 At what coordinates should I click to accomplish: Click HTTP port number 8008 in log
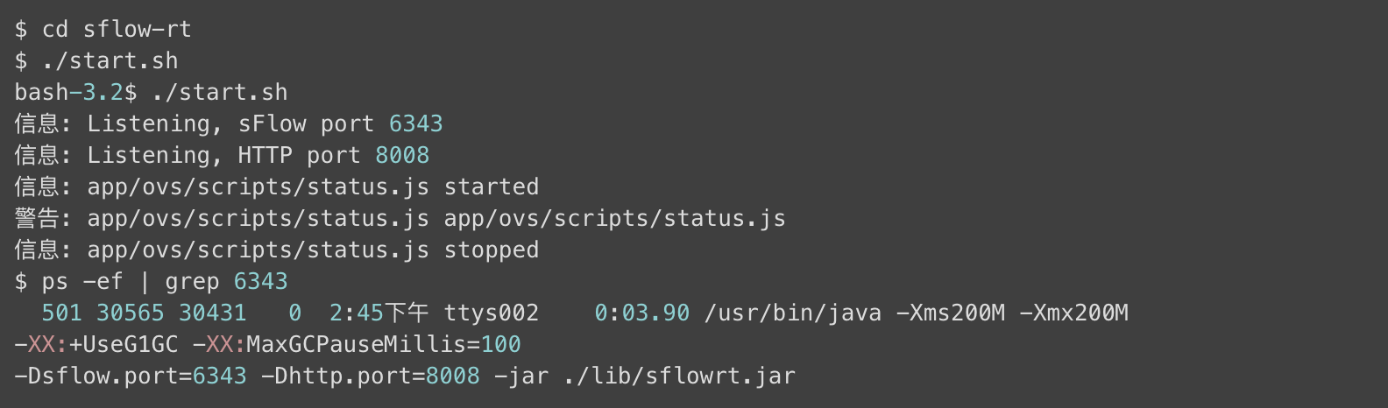coord(402,155)
